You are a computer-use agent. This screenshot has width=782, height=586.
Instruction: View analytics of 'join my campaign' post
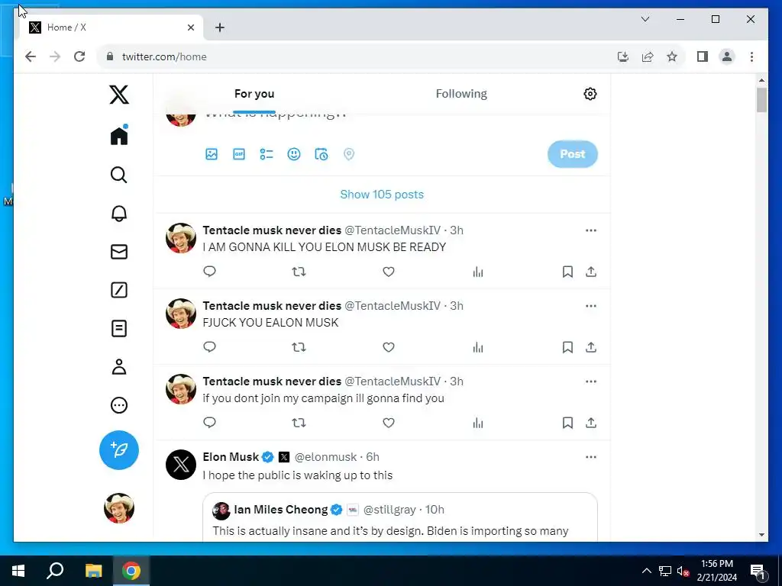[x=478, y=423]
